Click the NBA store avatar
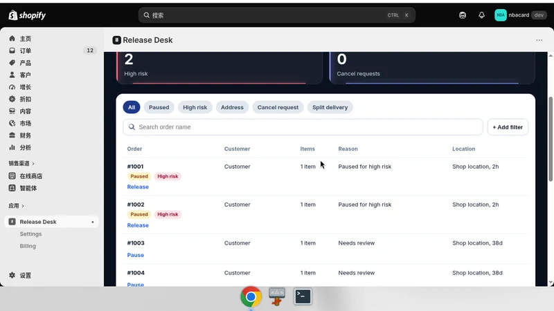 click(x=500, y=15)
